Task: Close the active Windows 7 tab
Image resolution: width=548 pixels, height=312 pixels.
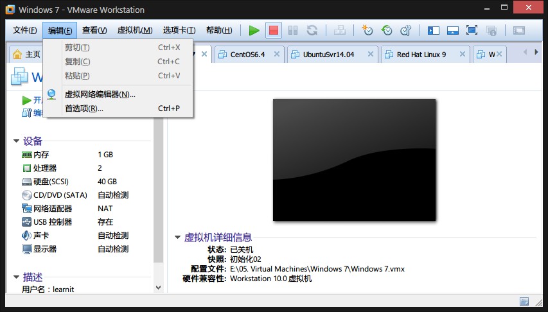Action: (x=204, y=54)
